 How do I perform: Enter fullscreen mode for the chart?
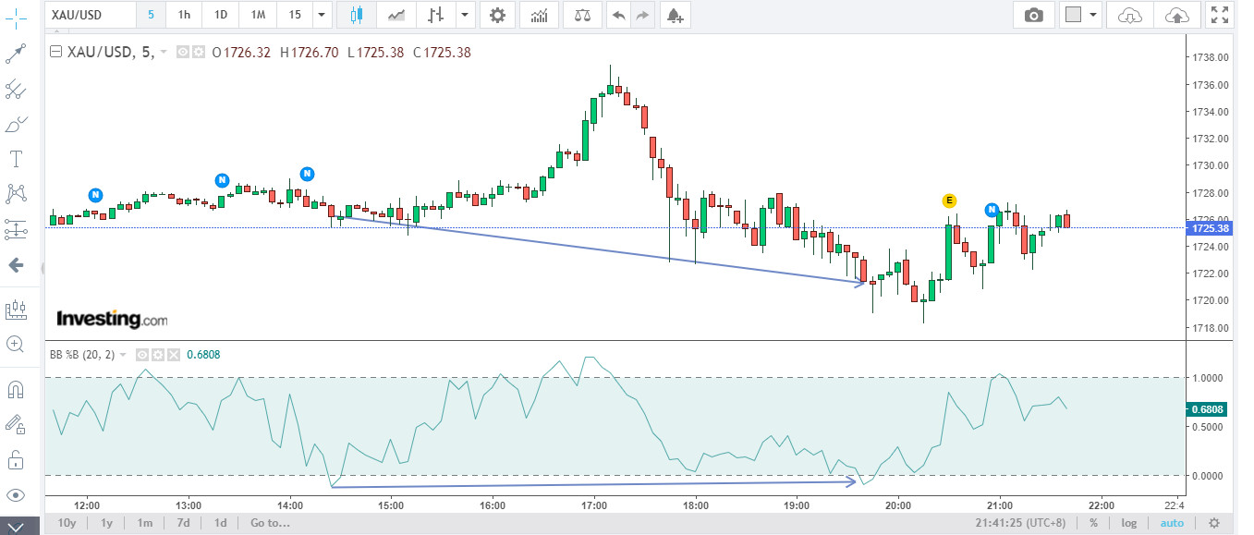[1220, 15]
